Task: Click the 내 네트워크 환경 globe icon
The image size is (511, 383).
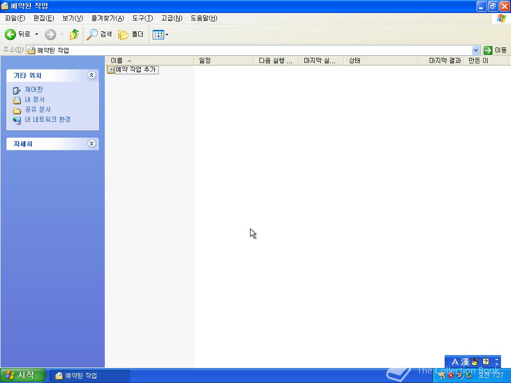Action: [x=16, y=120]
